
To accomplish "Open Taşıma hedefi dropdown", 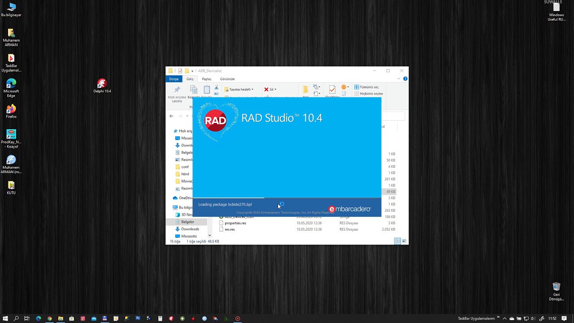I will pyautogui.click(x=239, y=89).
